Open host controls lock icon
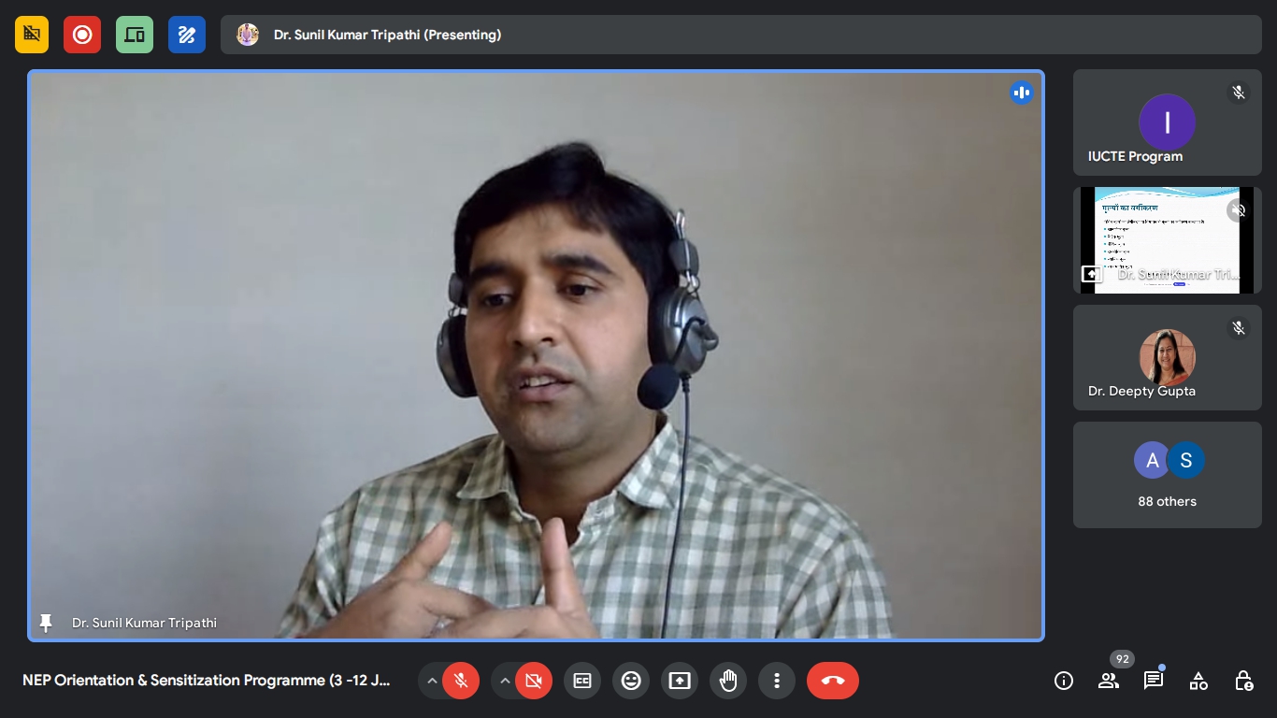The image size is (1277, 718). point(1243,681)
